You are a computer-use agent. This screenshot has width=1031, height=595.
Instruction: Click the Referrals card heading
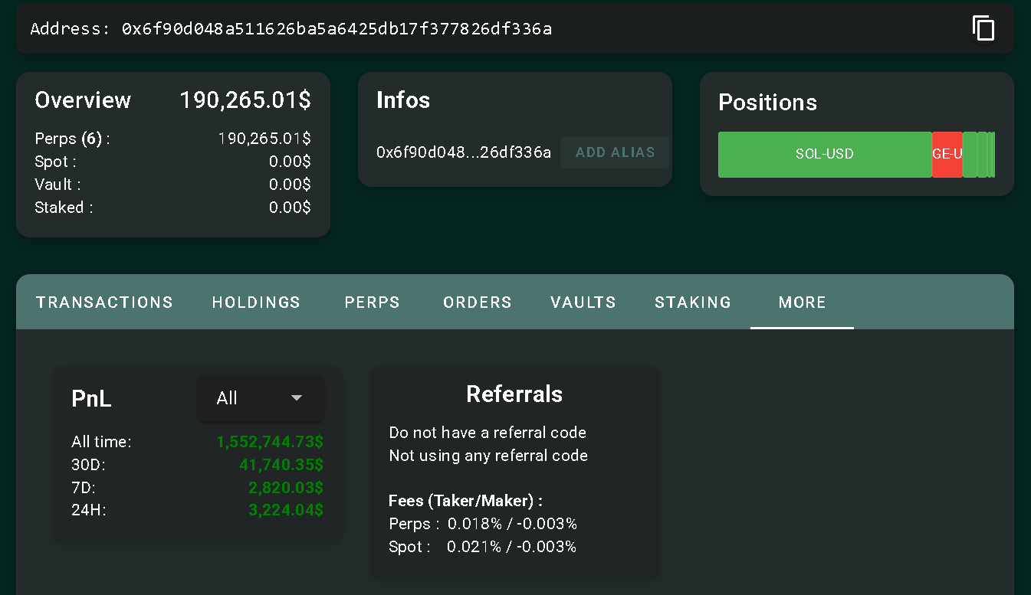point(514,394)
